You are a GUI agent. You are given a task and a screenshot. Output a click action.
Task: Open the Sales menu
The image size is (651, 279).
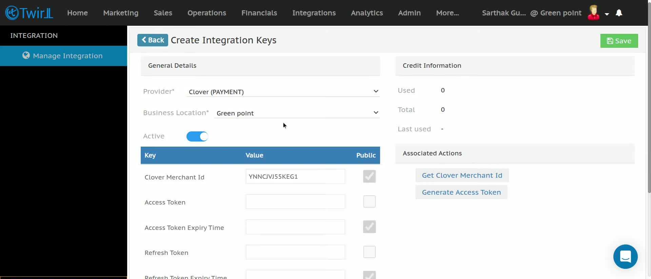163,13
